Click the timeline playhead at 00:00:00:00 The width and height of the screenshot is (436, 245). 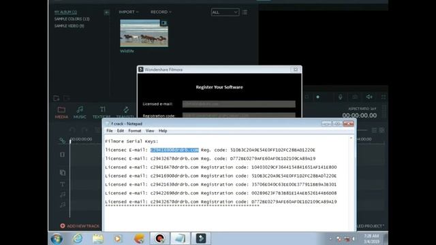(70, 141)
